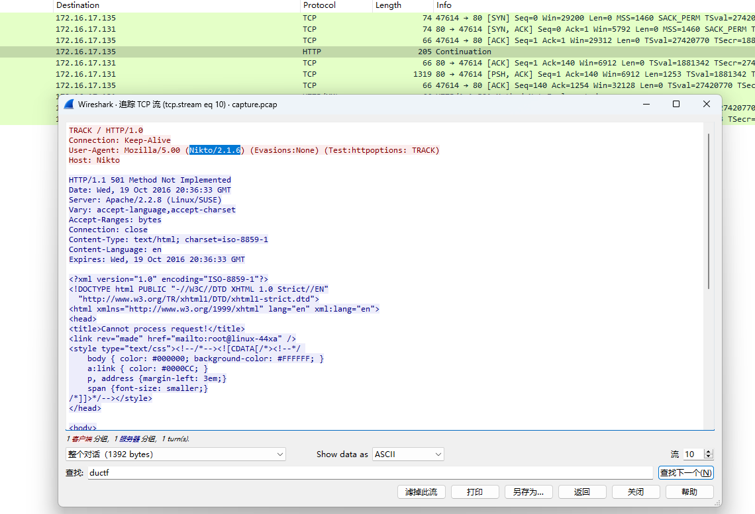Click the 查找下一个(N) find next button
The image size is (755, 514).
tap(685, 472)
